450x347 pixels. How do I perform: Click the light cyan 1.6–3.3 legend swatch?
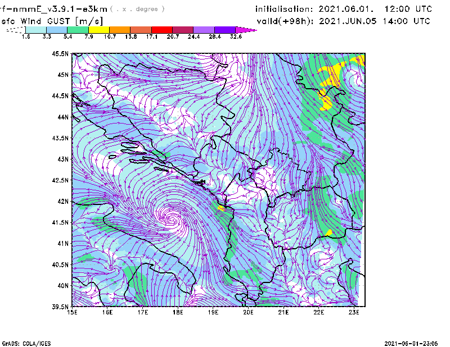coord(36,30)
